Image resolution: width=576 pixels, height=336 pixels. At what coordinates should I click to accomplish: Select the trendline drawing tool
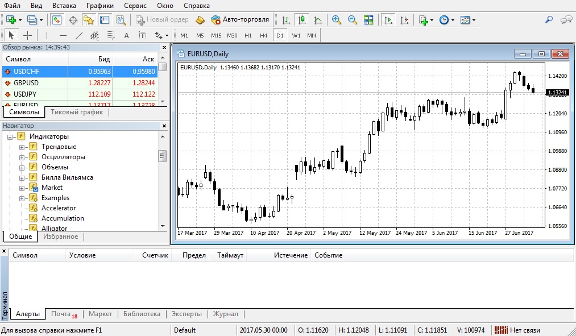click(x=79, y=36)
